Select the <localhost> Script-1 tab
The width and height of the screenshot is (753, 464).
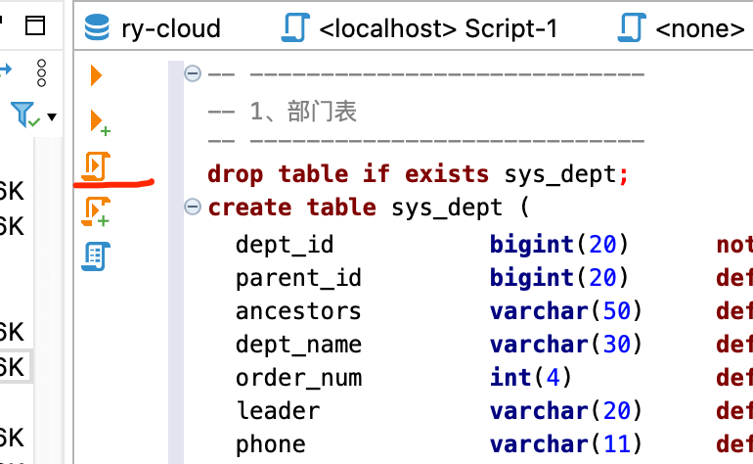pyautogui.click(x=437, y=28)
